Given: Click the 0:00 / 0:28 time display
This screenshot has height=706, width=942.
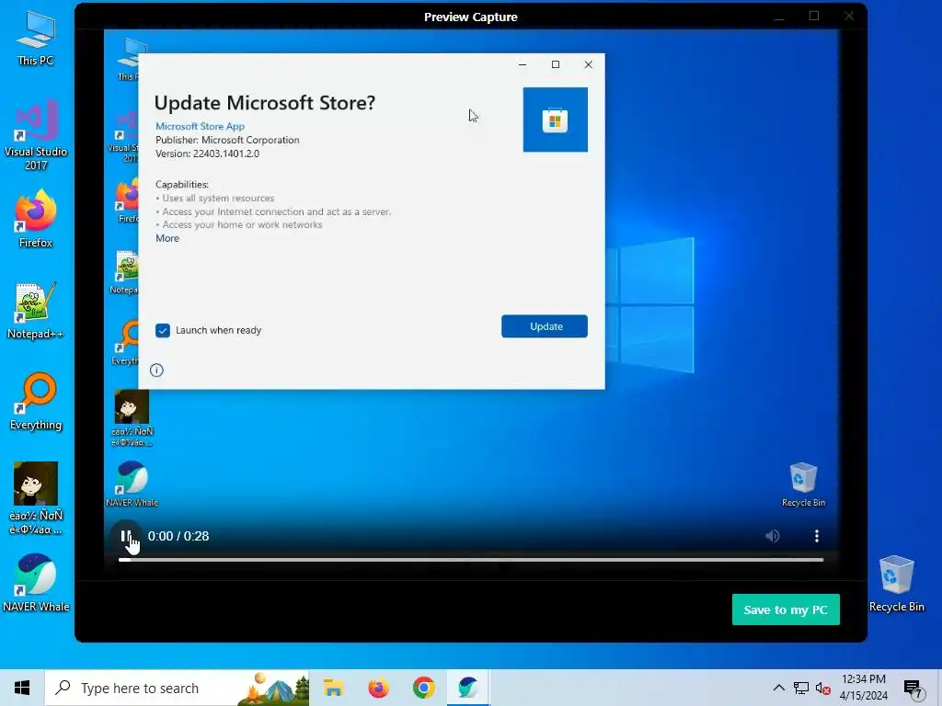Looking at the screenshot, I should coord(178,536).
